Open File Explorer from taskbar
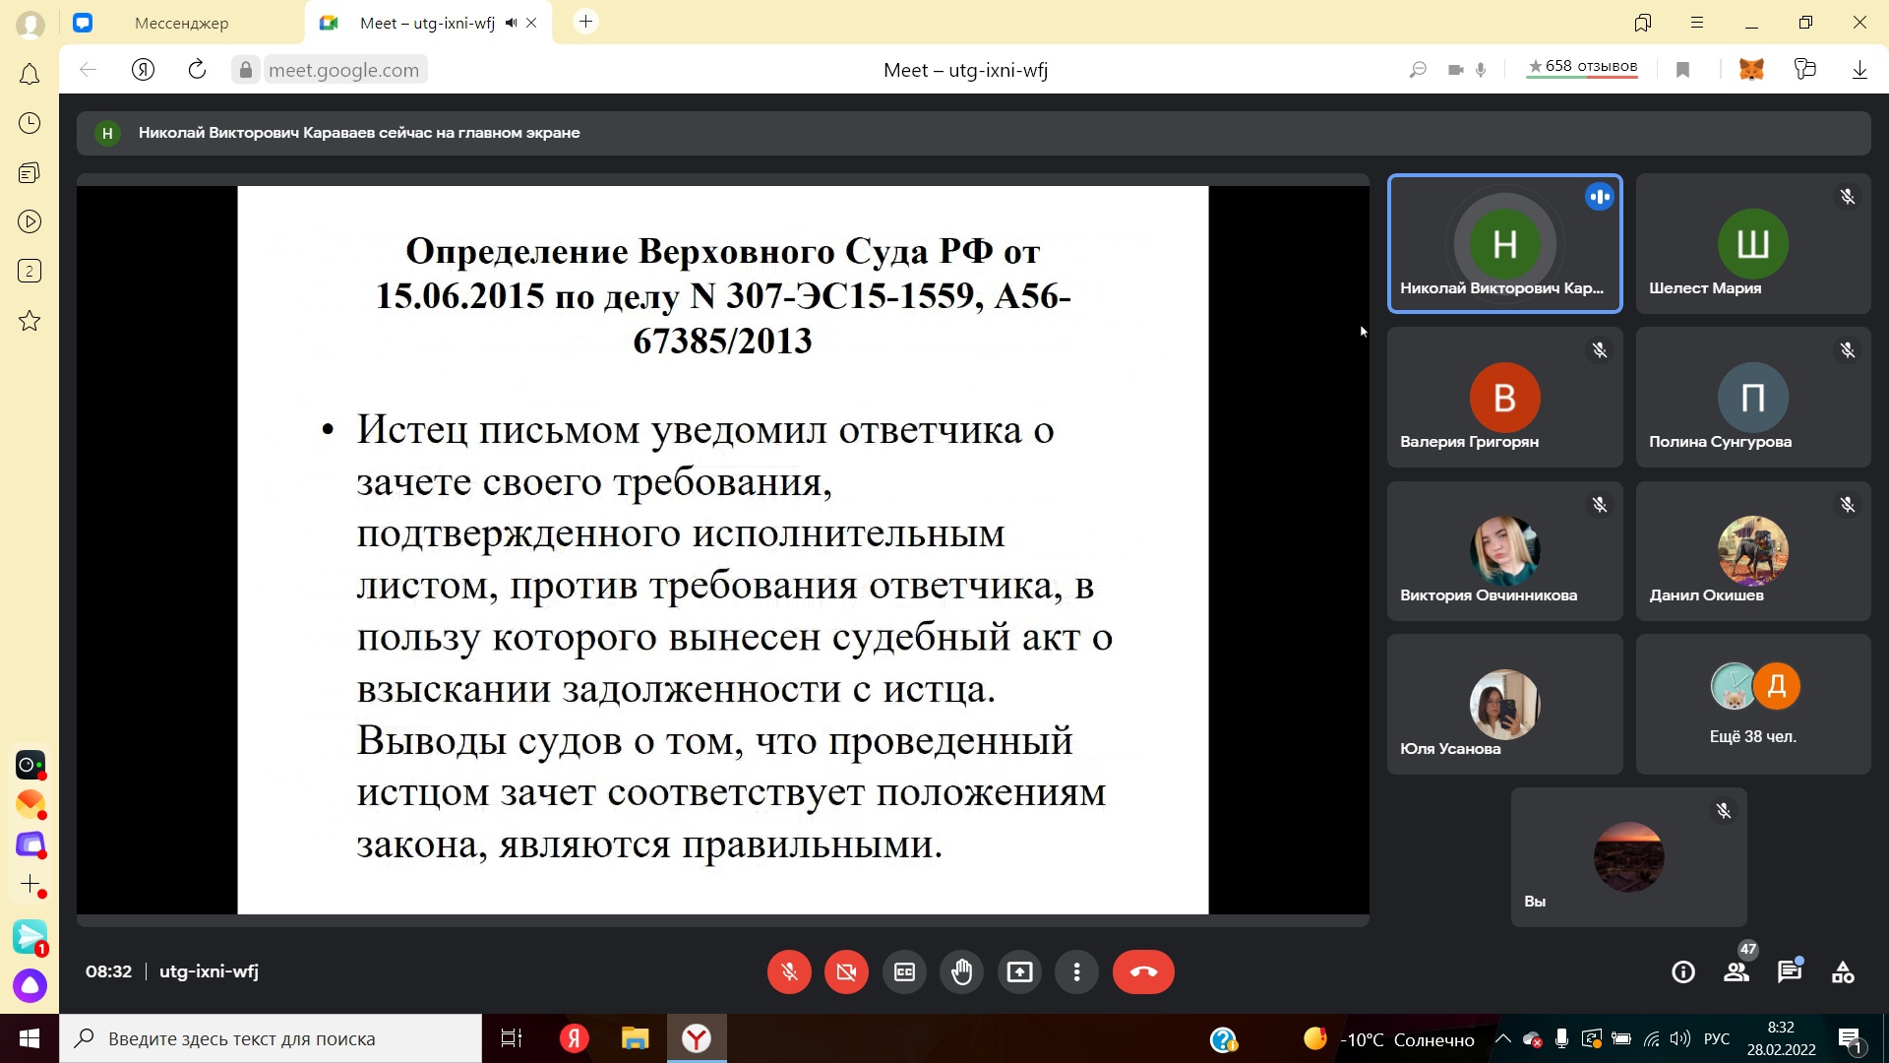The height and width of the screenshot is (1063, 1889). tap(635, 1038)
